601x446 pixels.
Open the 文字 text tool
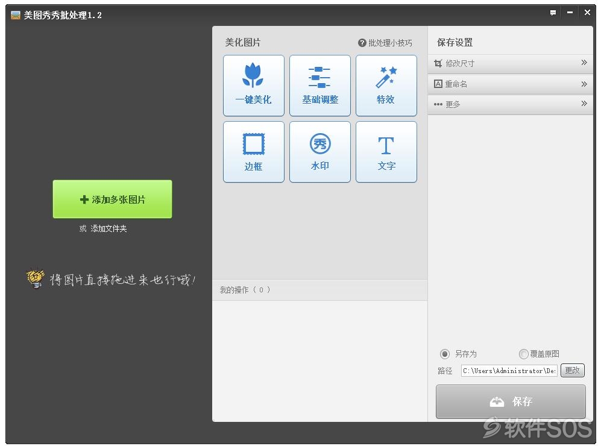point(386,152)
